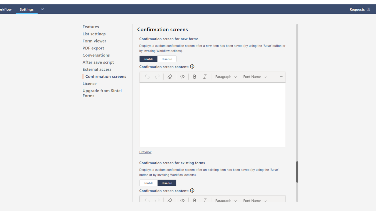Open Features settings section

coord(91,27)
